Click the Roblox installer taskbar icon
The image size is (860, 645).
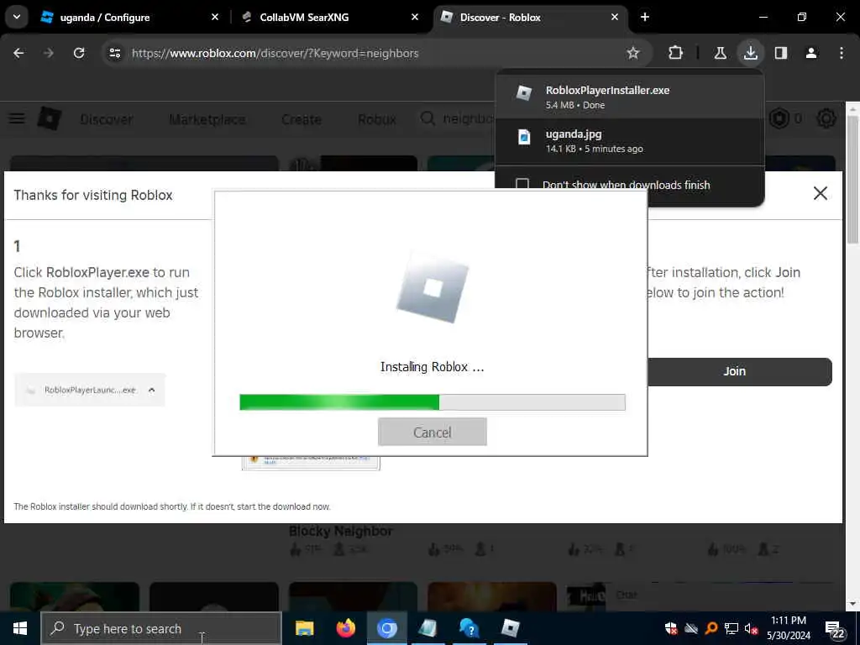point(510,628)
